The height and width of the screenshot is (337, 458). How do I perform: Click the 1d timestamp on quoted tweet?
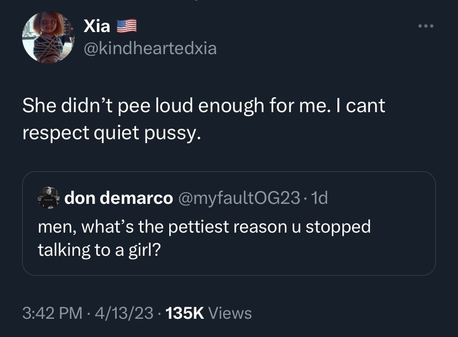tap(319, 198)
